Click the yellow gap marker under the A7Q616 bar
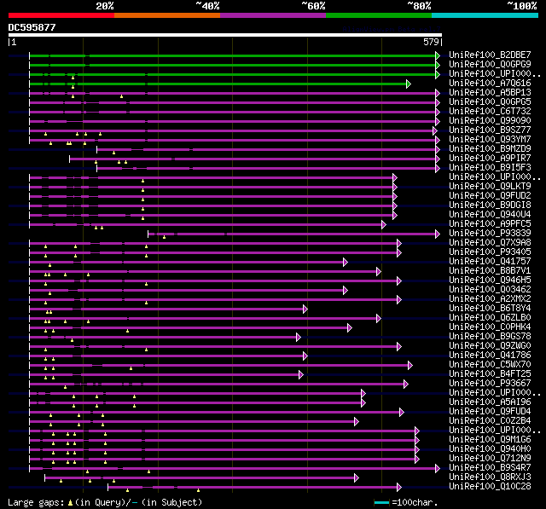The height and width of the screenshot is (509, 546). click(x=73, y=87)
